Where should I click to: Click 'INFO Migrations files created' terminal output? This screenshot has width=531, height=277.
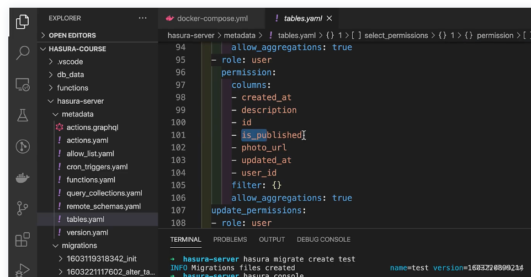[232, 268]
